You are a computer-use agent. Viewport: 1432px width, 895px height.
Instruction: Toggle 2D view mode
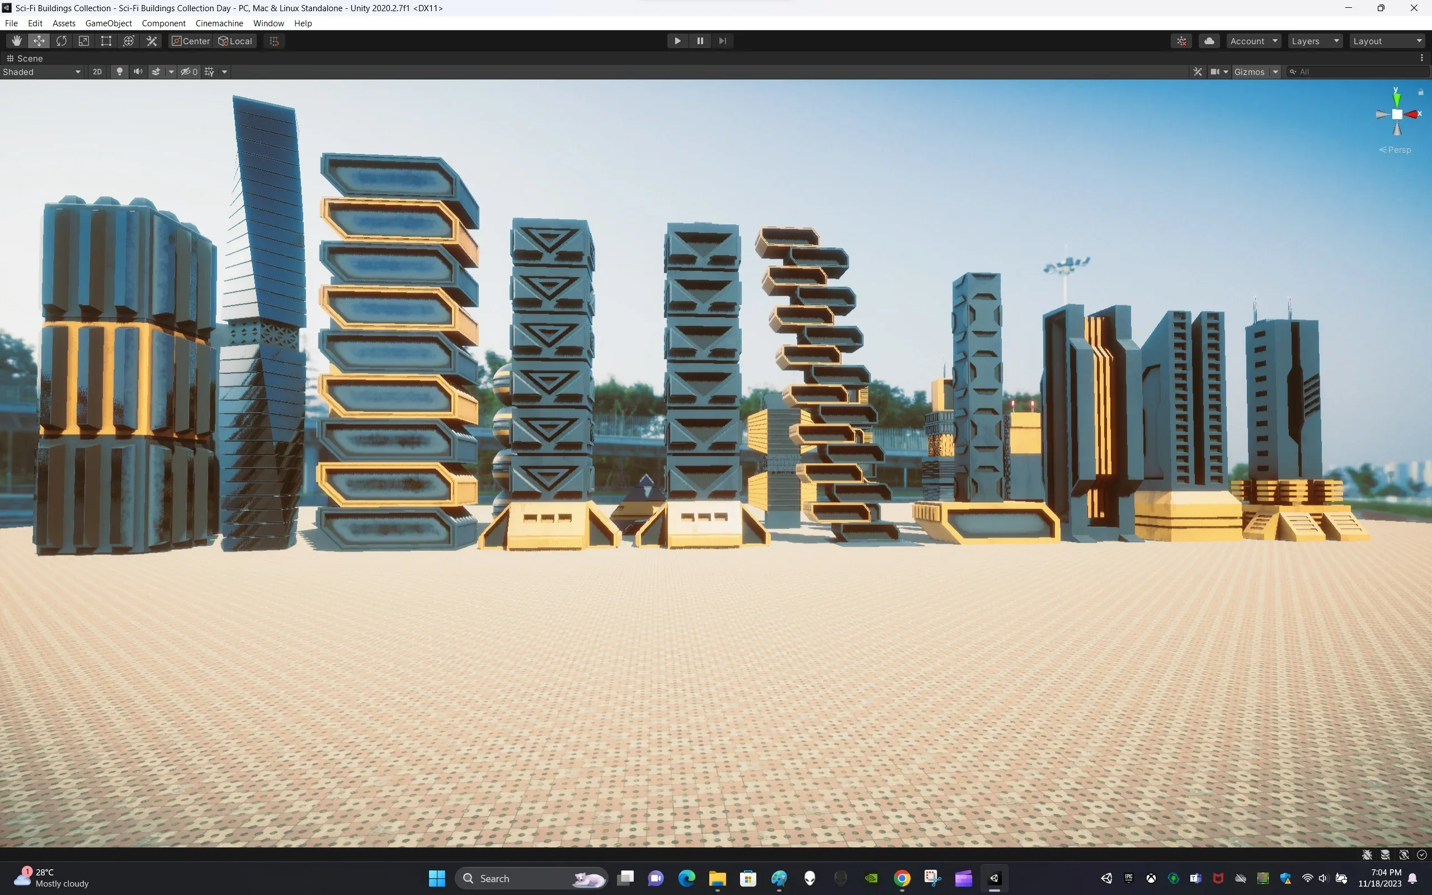(x=97, y=72)
